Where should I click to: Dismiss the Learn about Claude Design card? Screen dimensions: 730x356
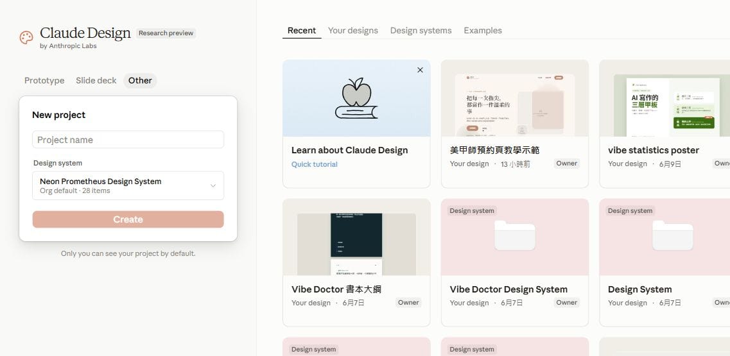420,70
